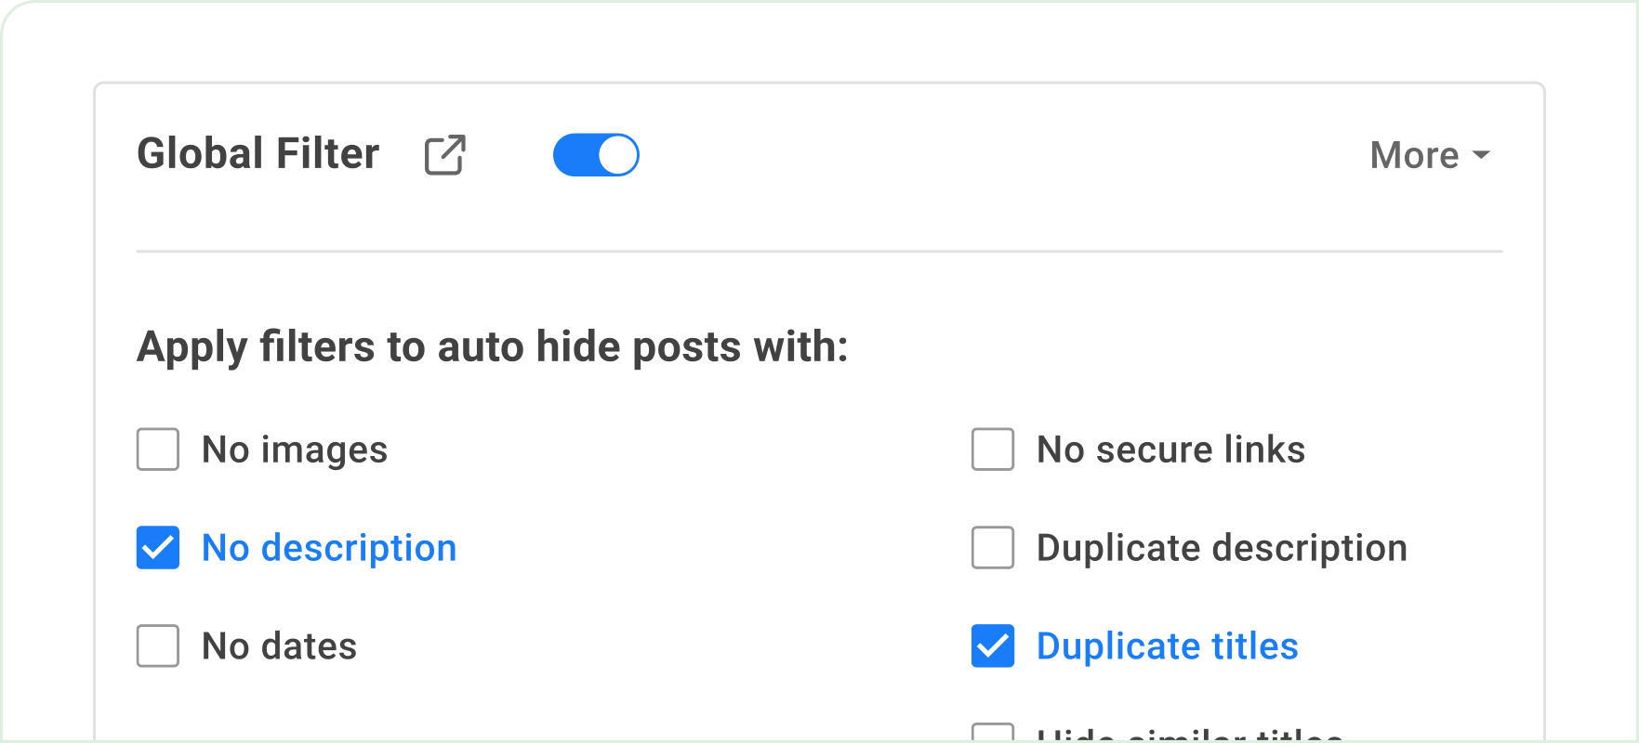The width and height of the screenshot is (1639, 743).
Task: Click the 'No images' label text
Action: [295, 450]
